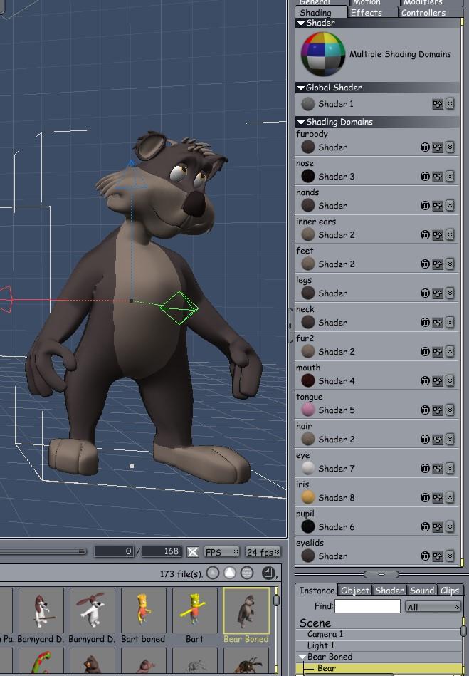
Task: Click the trash icon beside legs Shader
Action: coord(425,293)
